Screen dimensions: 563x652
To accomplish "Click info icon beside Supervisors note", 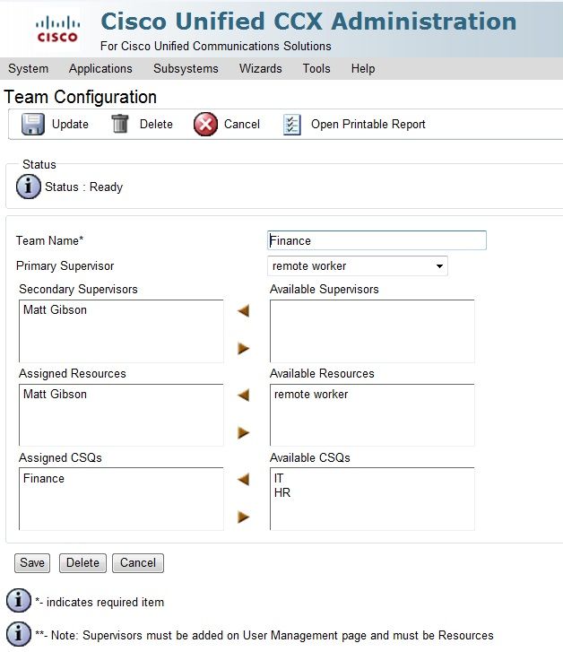I will (19, 634).
